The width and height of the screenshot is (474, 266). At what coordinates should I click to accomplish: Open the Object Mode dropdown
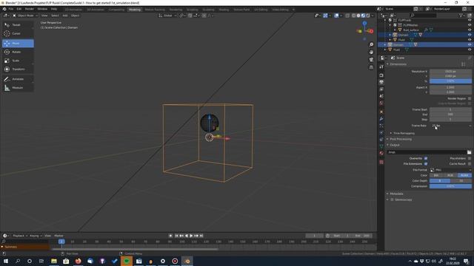click(25, 16)
